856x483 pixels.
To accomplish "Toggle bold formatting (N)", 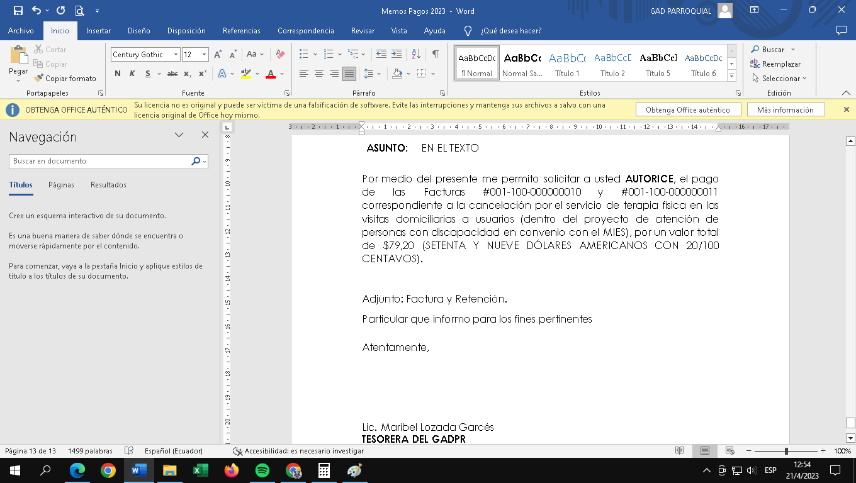I will (x=118, y=74).
